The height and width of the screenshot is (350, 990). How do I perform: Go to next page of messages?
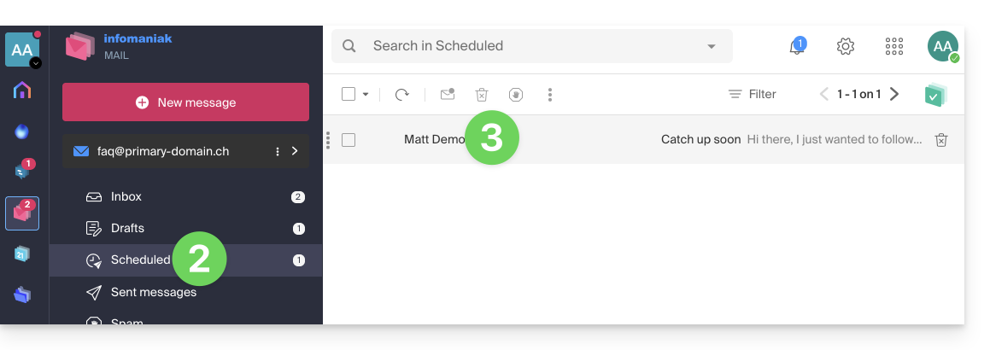click(894, 94)
